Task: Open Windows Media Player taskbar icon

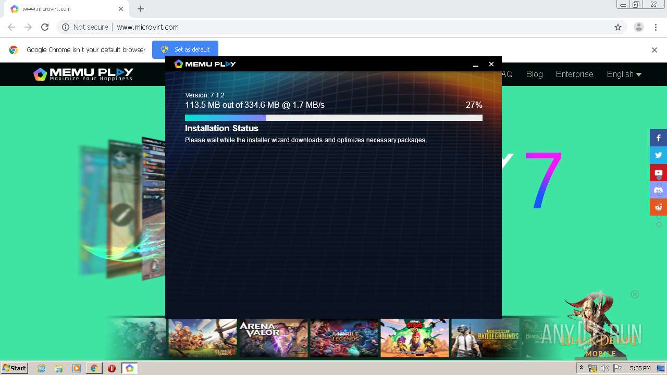Action: tap(77, 368)
